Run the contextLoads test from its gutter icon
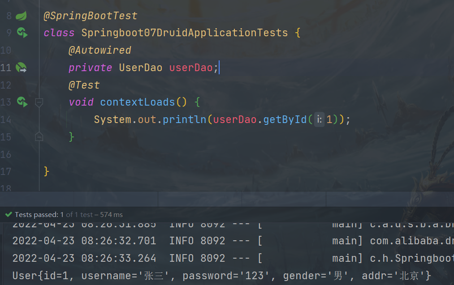 tap(22, 102)
